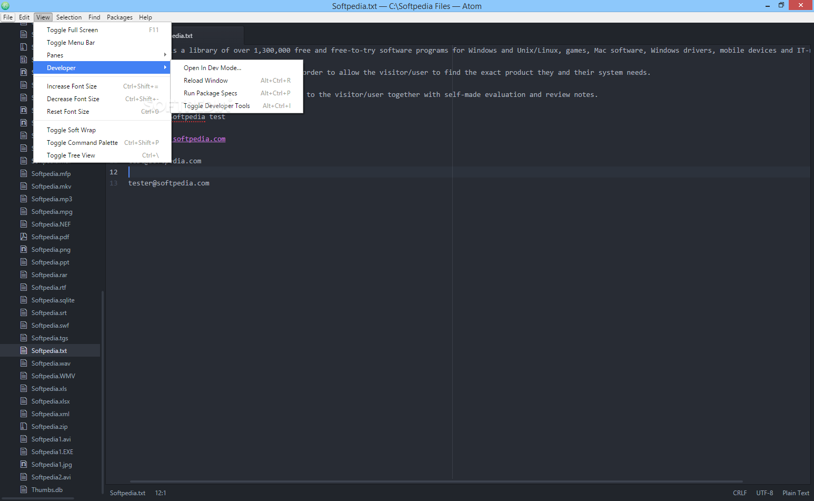Click the 12:1 cursor position indicator
This screenshot has height=501, width=814.
pos(161,493)
